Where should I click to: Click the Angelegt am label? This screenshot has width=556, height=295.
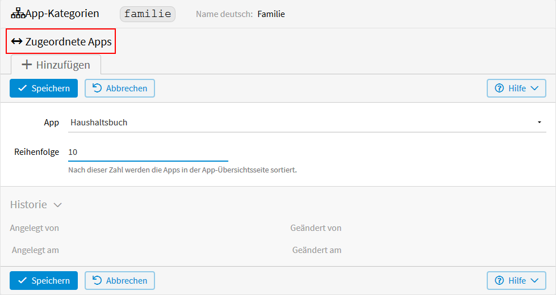coord(35,250)
